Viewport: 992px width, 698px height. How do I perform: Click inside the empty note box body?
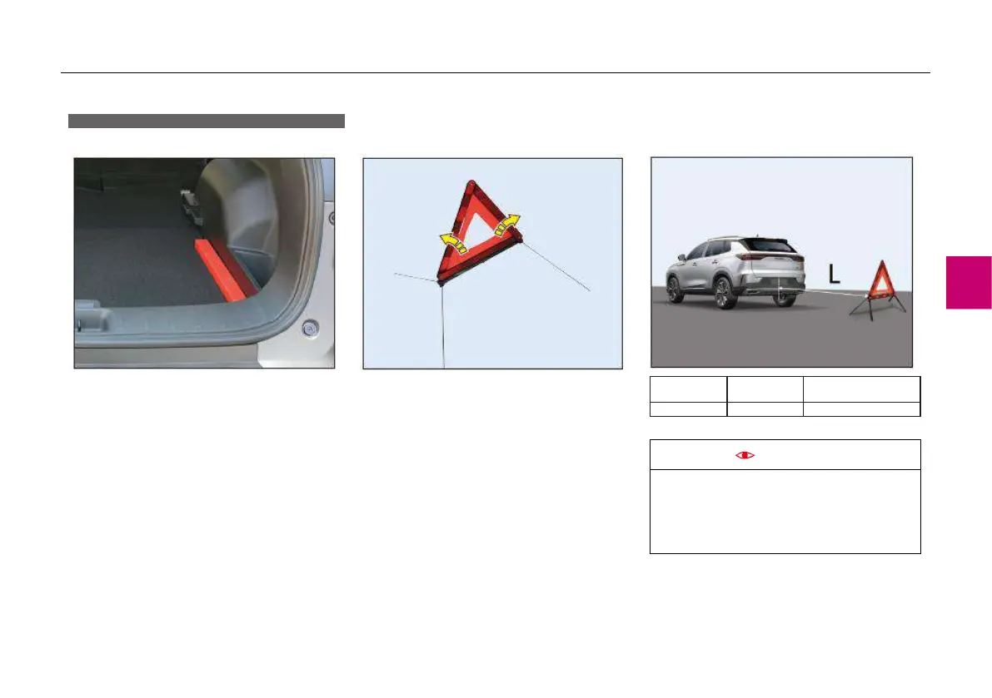coord(785,512)
